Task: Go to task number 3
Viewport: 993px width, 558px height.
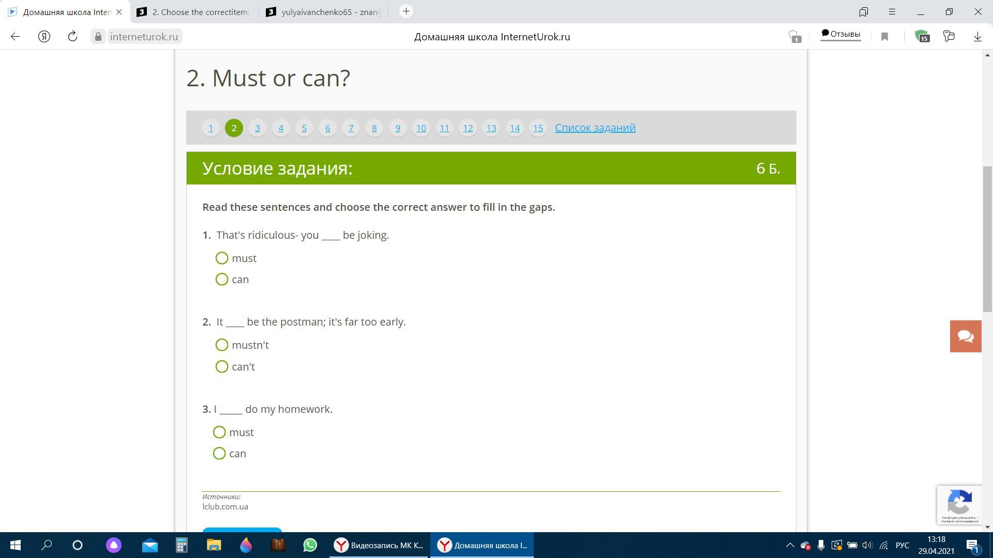Action: 257,128
